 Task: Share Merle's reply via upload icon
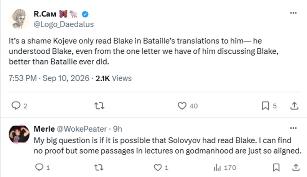pyautogui.click(x=296, y=168)
